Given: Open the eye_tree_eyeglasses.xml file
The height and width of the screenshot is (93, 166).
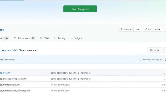Looking at the screenshot, I should tap(13, 79).
